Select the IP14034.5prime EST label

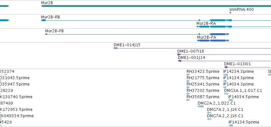click(244, 97)
